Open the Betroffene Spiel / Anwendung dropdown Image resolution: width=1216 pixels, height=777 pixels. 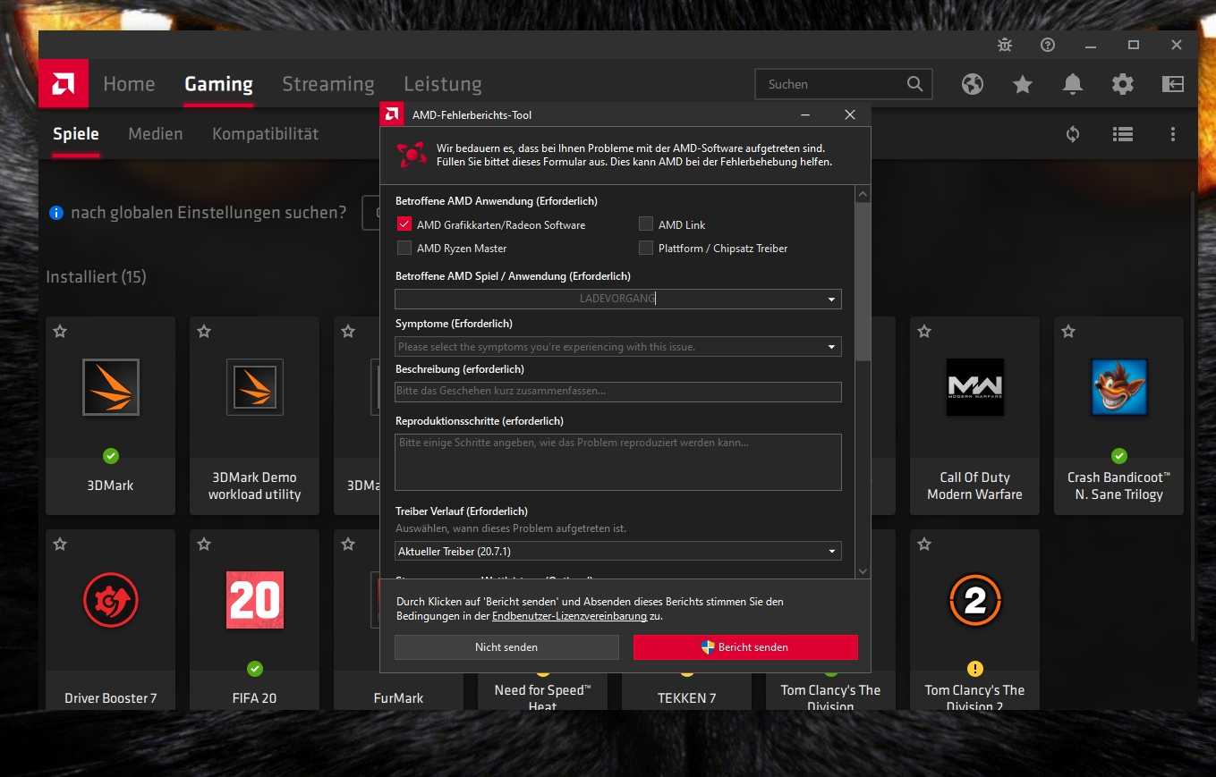pos(618,299)
